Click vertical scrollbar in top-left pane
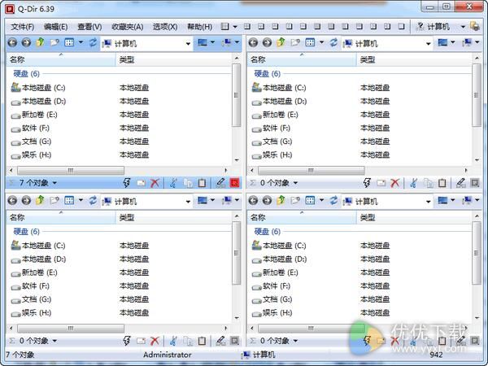Viewport: 488px width, 366px height. (x=237, y=95)
